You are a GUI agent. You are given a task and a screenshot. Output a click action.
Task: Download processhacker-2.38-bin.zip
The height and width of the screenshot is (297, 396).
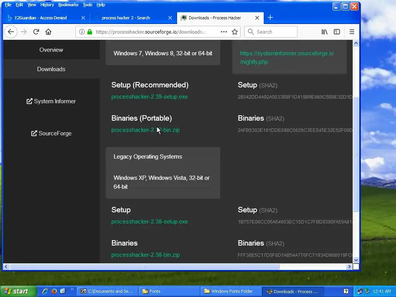(x=145, y=255)
